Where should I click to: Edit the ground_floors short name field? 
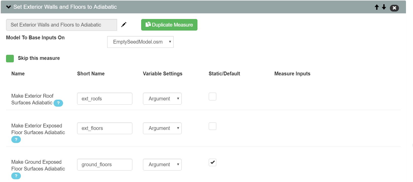click(x=105, y=164)
